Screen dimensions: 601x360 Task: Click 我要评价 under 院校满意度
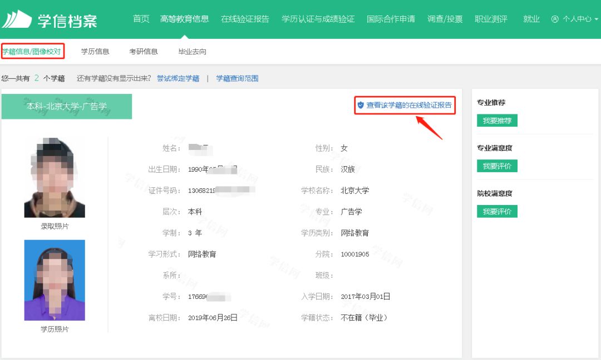point(497,211)
